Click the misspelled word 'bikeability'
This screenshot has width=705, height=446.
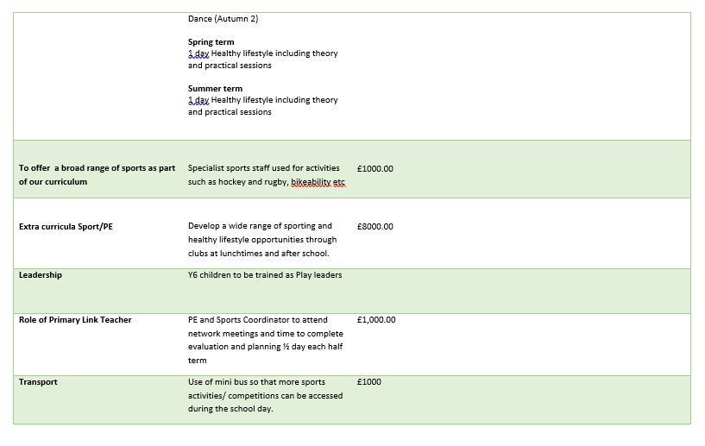(312, 182)
